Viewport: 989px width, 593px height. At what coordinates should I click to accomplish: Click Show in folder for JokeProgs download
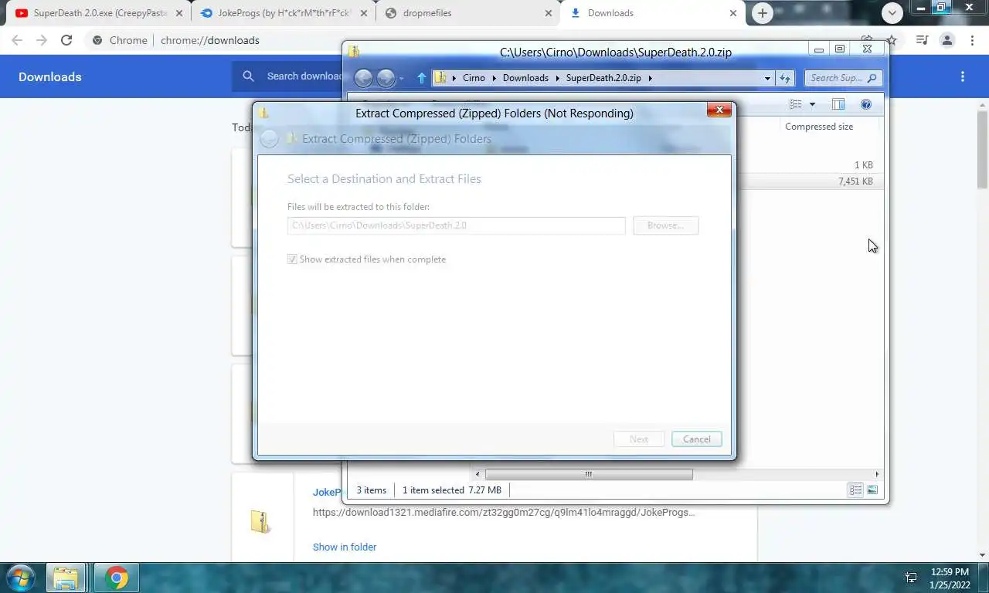point(345,547)
